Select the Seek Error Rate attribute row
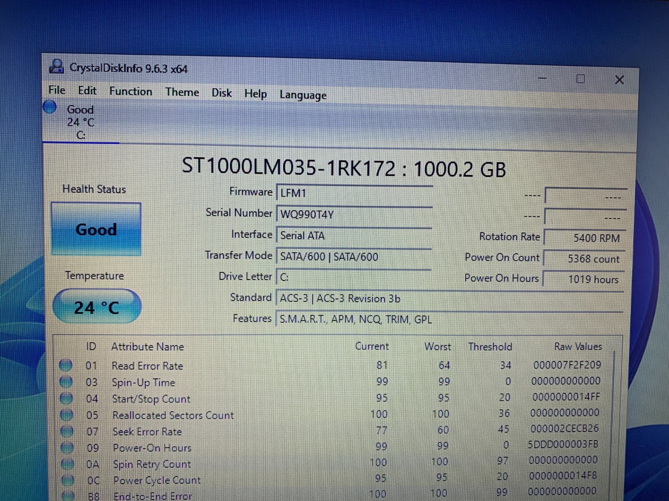 [x=334, y=430]
